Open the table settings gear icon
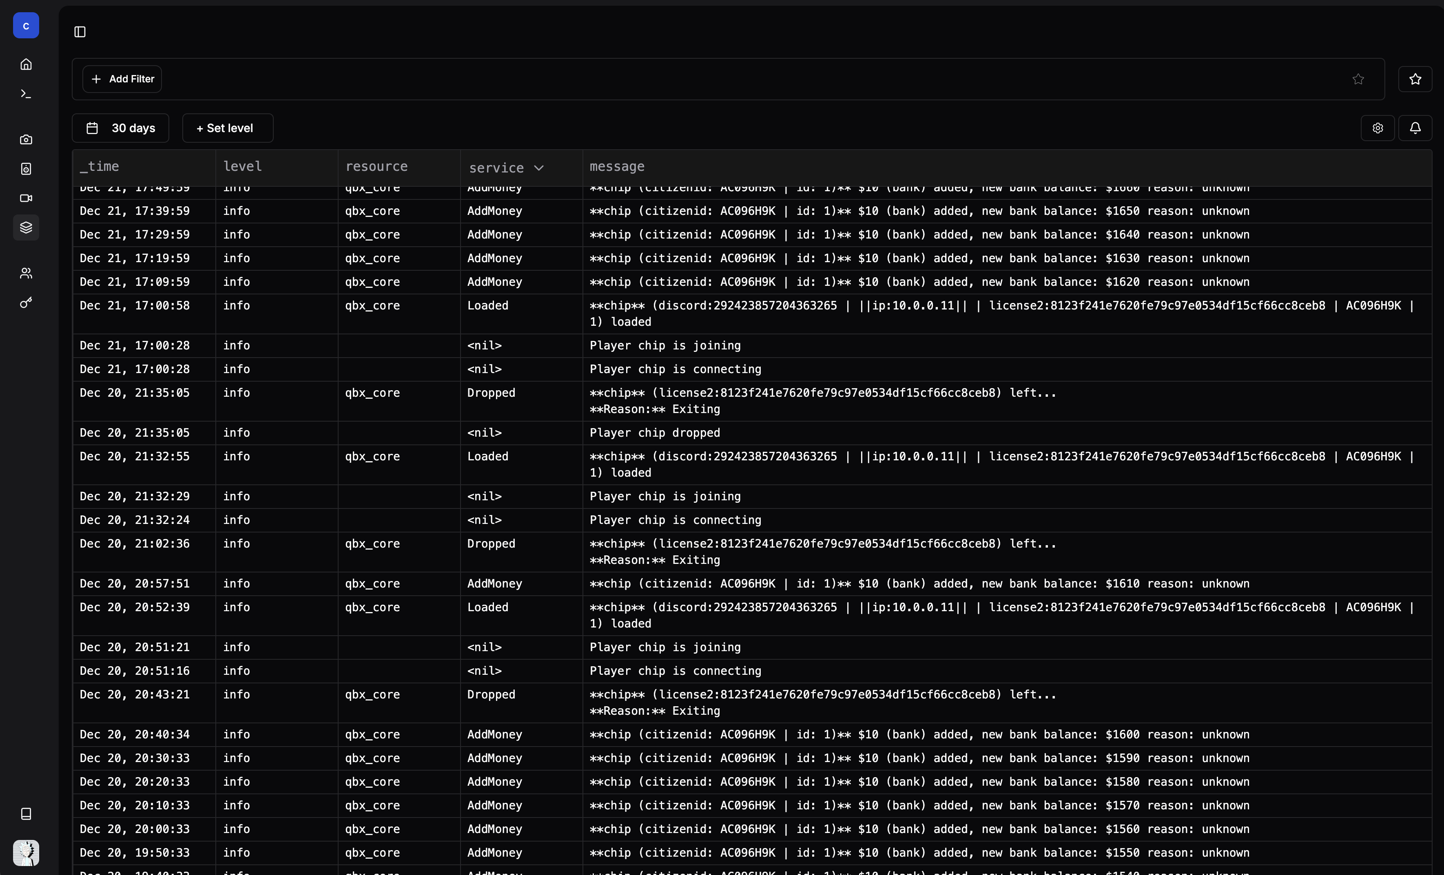The width and height of the screenshot is (1444, 875). (x=1377, y=128)
